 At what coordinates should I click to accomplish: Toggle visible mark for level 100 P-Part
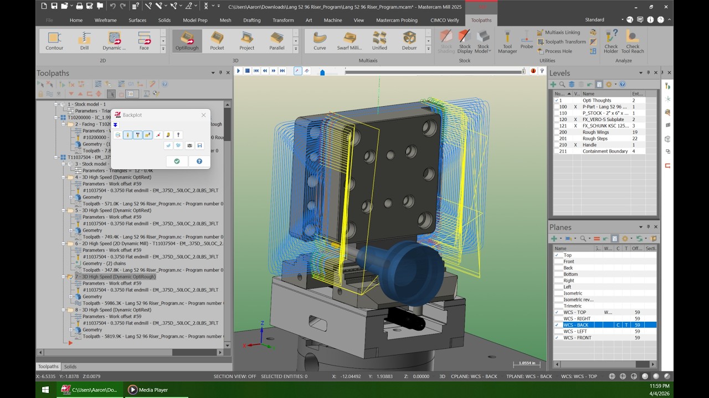[x=576, y=107]
